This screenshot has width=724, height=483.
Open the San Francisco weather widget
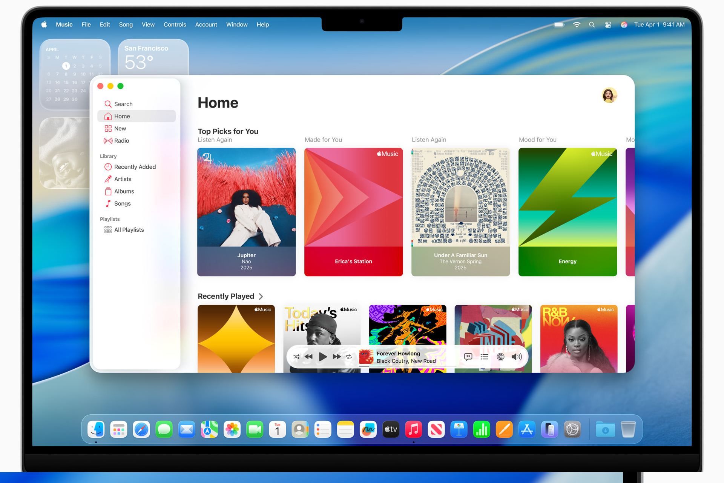(153, 57)
